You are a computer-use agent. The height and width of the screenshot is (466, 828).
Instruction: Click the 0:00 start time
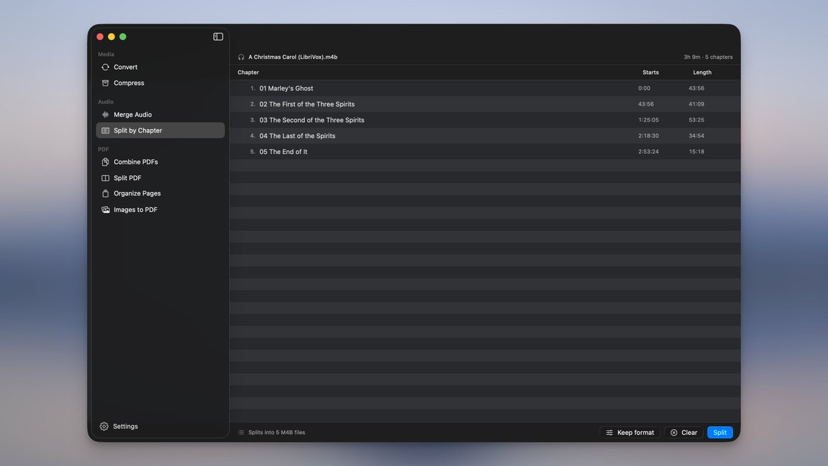coord(644,88)
